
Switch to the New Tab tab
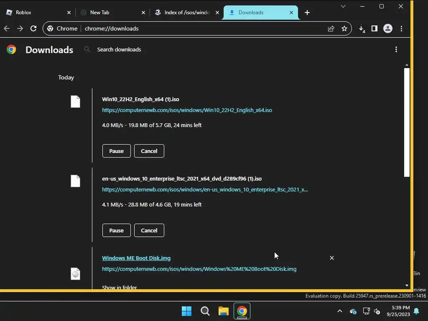tap(112, 13)
